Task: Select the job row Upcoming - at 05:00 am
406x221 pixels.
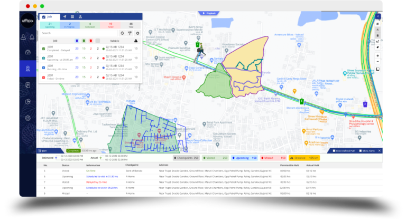Action: (x=90, y=58)
